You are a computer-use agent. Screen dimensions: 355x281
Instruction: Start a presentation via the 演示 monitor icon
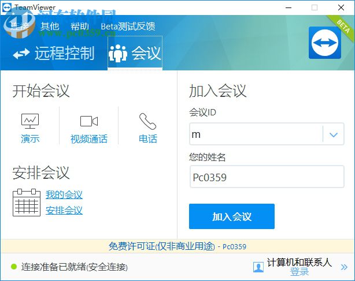coord(30,121)
